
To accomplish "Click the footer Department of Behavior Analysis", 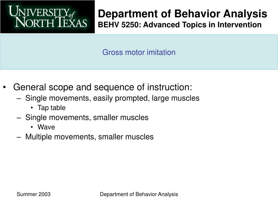I will (x=139, y=194).
